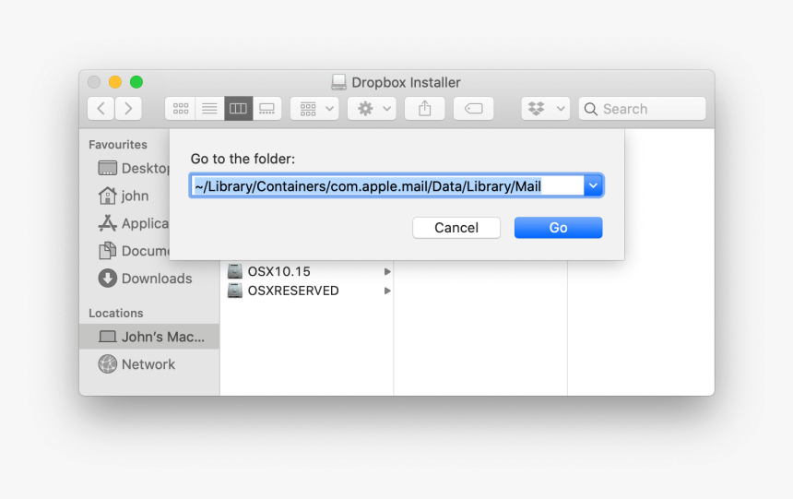Open Downloads in the sidebar
Viewport: 793px width, 499px height.
145,279
